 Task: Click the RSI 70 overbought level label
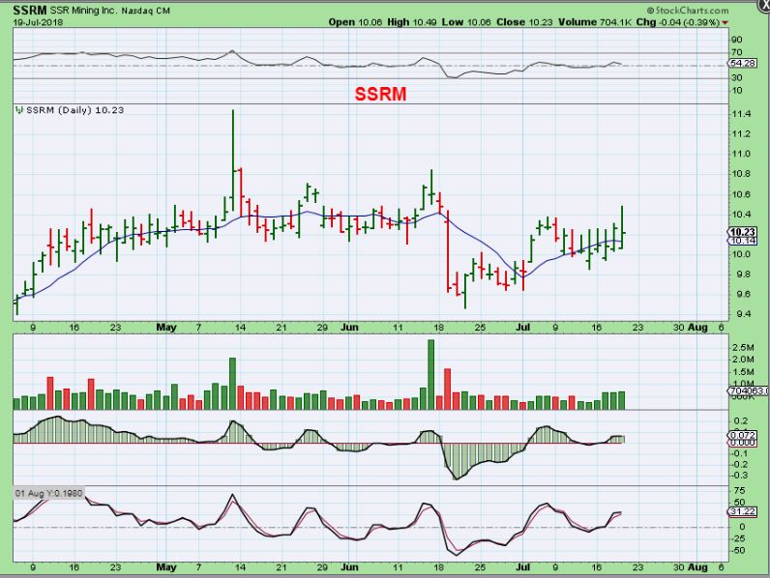coord(736,52)
